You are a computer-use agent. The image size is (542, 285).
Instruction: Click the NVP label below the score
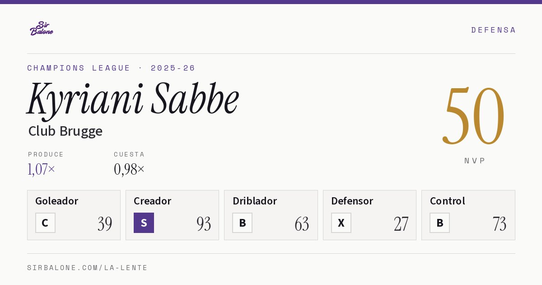pyautogui.click(x=475, y=161)
